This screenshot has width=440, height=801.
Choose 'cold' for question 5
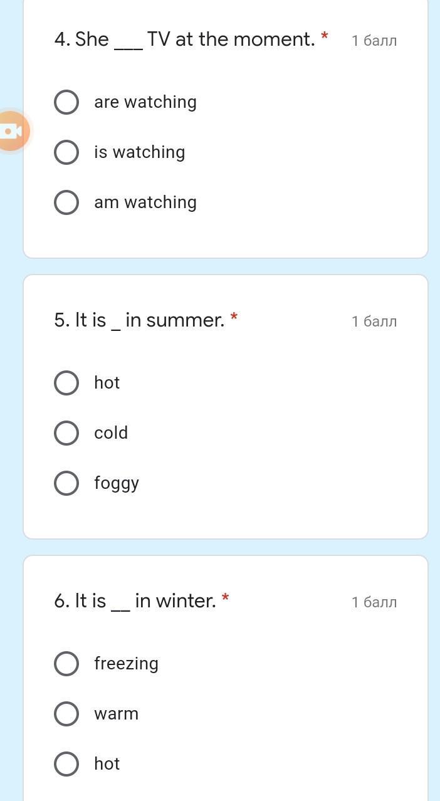[66, 433]
